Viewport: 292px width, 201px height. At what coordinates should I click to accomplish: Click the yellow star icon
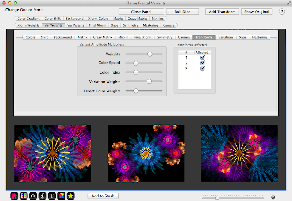pyautogui.click(x=71, y=196)
